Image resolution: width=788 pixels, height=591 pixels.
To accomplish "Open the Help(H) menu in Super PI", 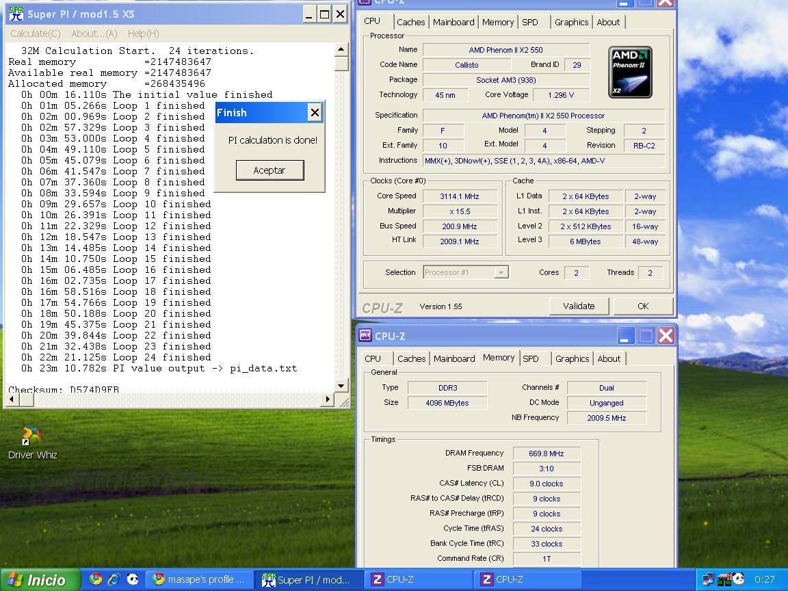I will (x=143, y=34).
